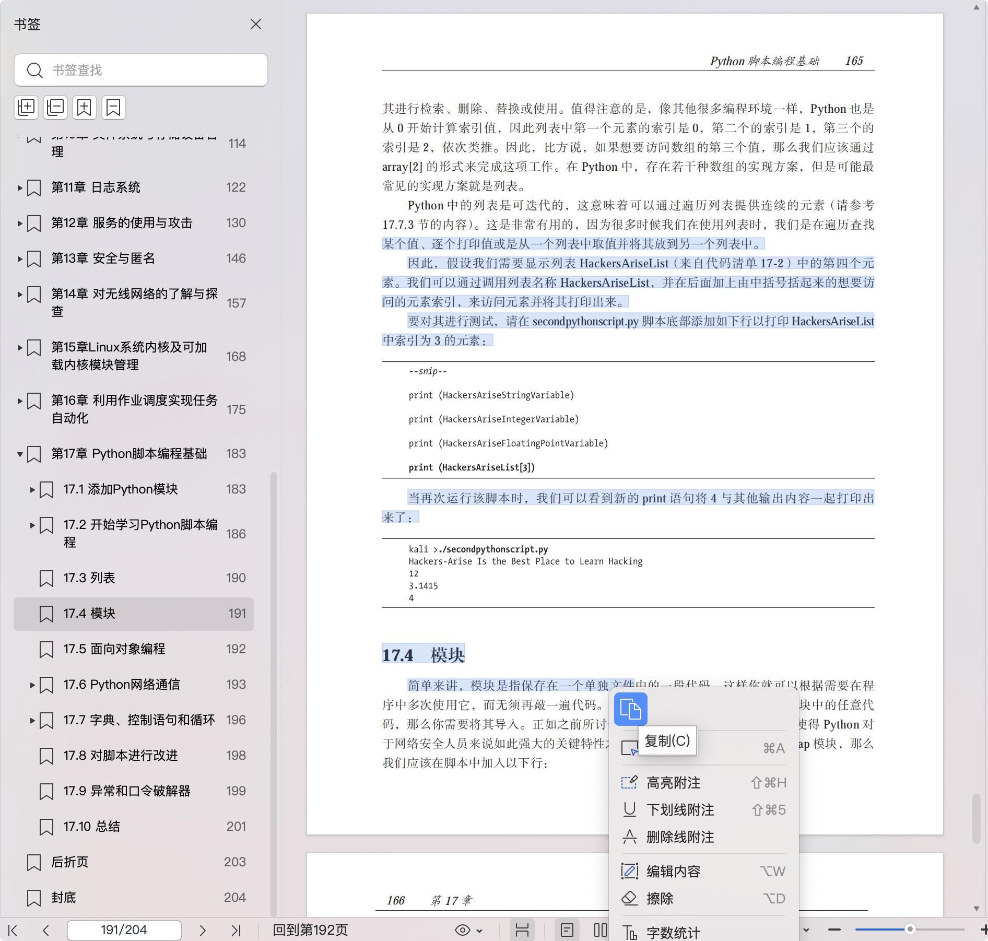Jump to the last page icon
This screenshot has width=988, height=941.
click(236, 930)
